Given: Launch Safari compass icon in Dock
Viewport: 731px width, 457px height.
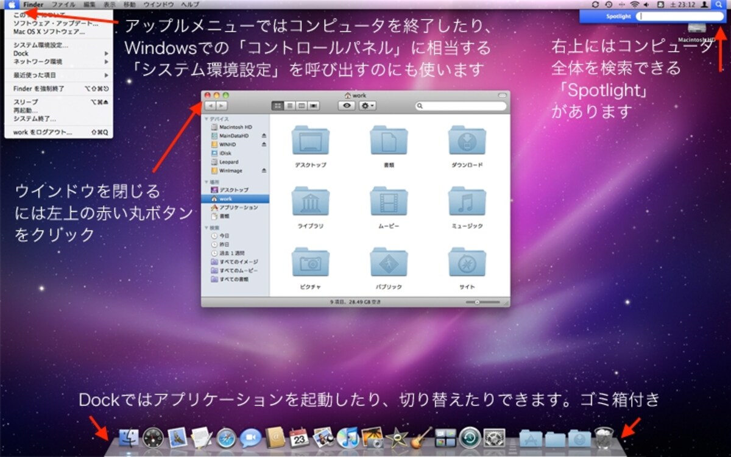Looking at the screenshot, I should (226, 438).
